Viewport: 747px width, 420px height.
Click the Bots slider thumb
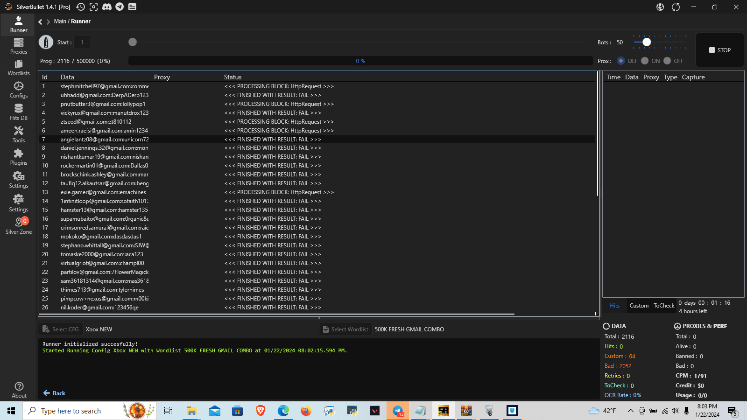(x=647, y=42)
